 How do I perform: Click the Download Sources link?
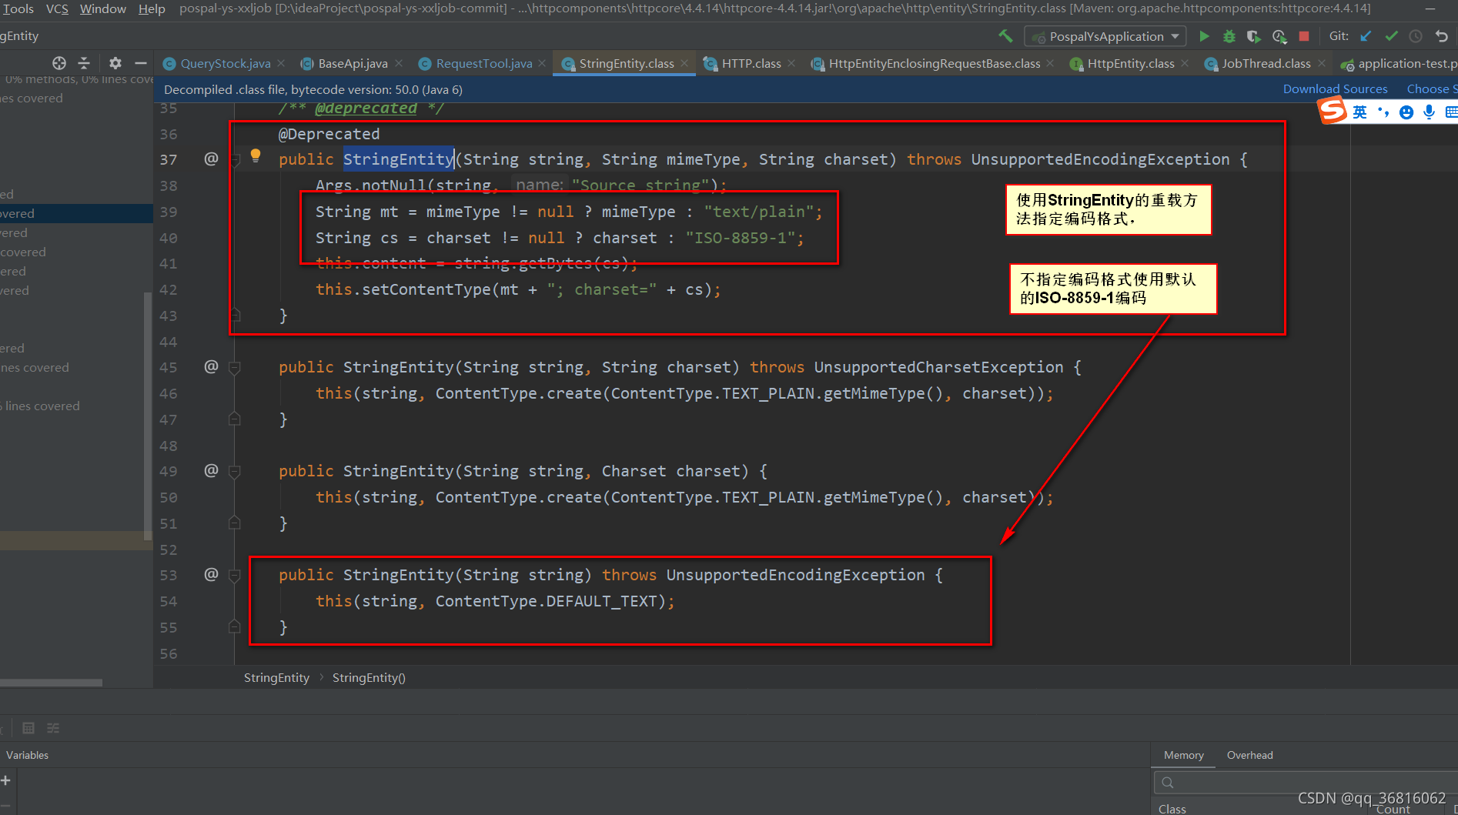pyautogui.click(x=1335, y=89)
